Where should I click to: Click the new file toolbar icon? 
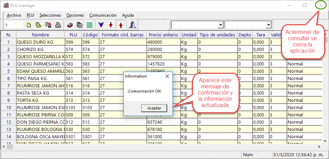click(x=29, y=25)
